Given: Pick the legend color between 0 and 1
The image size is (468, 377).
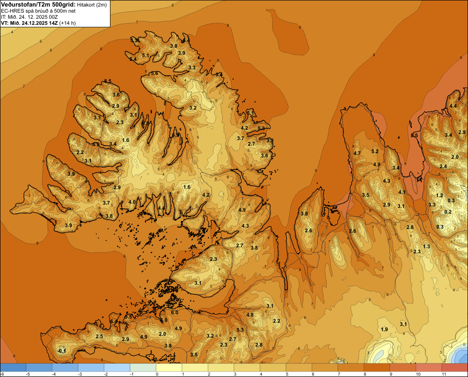Looking at the screenshot, I should [169, 368].
